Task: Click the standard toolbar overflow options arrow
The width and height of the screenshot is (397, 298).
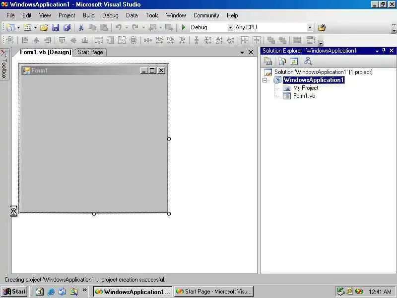Action: tap(394, 28)
